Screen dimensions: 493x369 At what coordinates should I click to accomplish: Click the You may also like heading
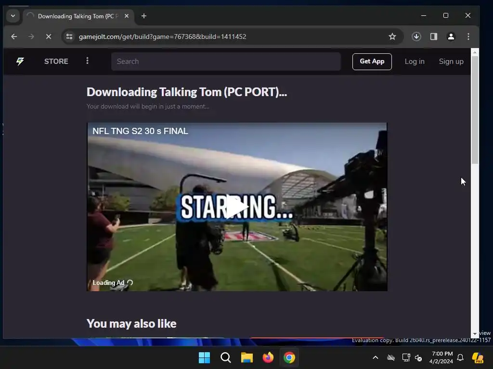pos(131,324)
